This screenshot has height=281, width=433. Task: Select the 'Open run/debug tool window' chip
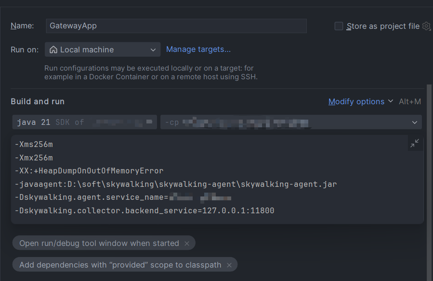99,244
